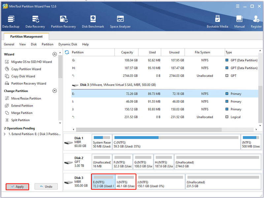Undo the last pending operation
Viewport: 264px width, 198px height.
(x=46, y=186)
